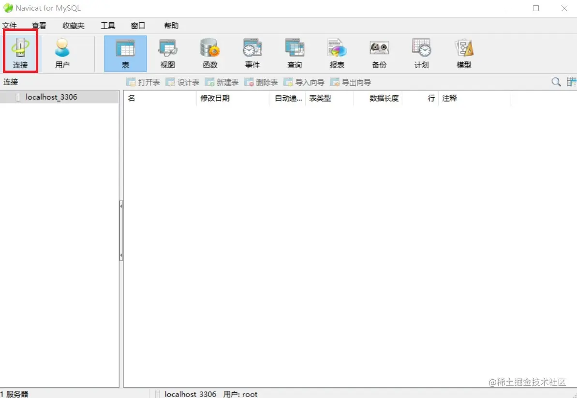Open the 文件 menu
The image size is (577, 398).
click(x=10, y=25)
